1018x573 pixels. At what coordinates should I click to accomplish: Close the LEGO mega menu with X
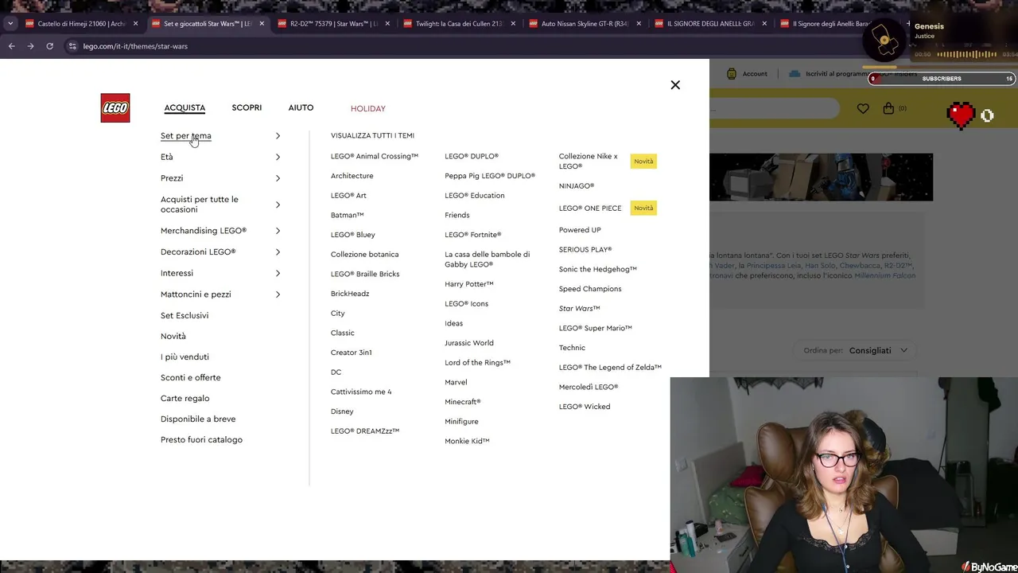675,85
